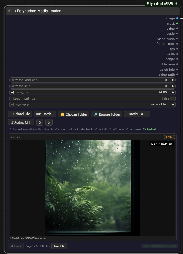This screenshot has height=254, width=183.
Task: Increase frame_skip with right arrow
Action: tap(173, 86)
